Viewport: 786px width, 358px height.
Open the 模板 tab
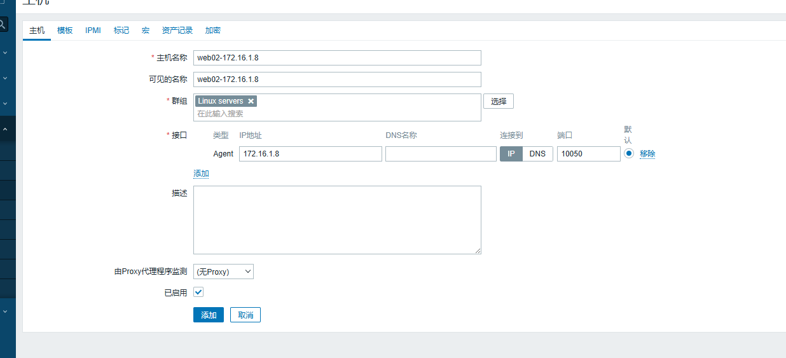click(65, 31)
